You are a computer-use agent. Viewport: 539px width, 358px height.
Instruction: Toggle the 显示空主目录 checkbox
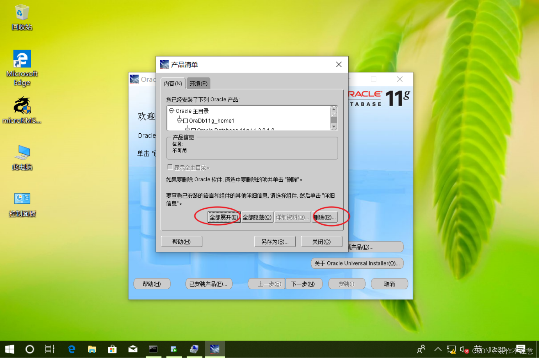170,167
